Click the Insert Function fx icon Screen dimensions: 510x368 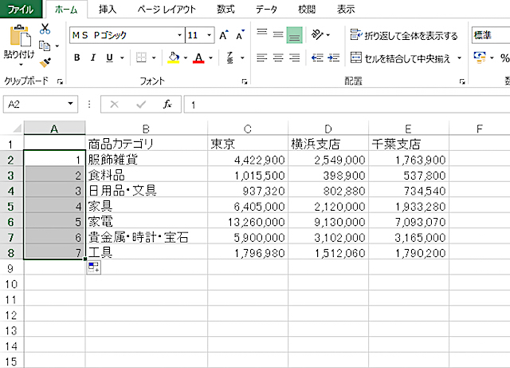point(167,105)
